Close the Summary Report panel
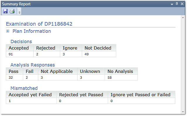The image size is (187, 116). tap(182, 4)
